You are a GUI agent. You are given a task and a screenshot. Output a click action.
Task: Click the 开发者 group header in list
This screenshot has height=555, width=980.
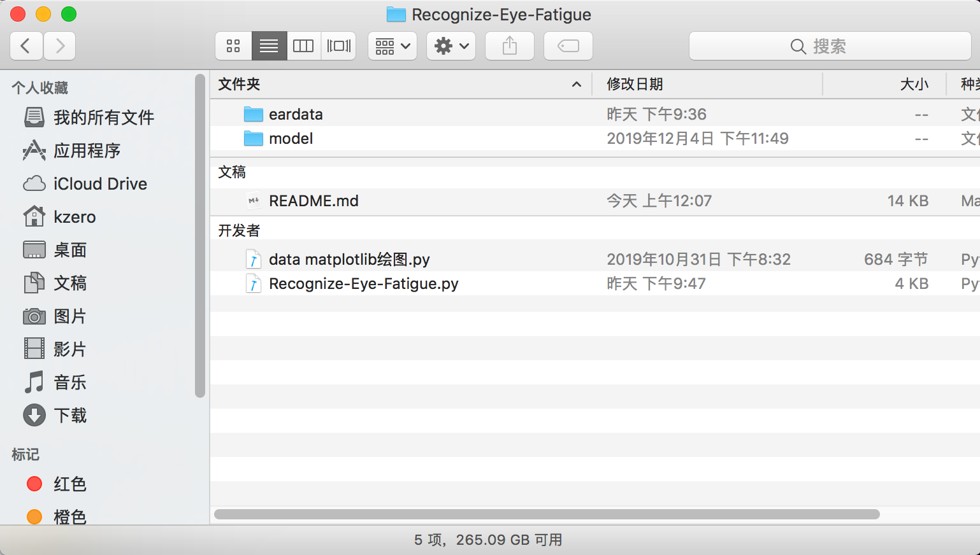[239, 230]
